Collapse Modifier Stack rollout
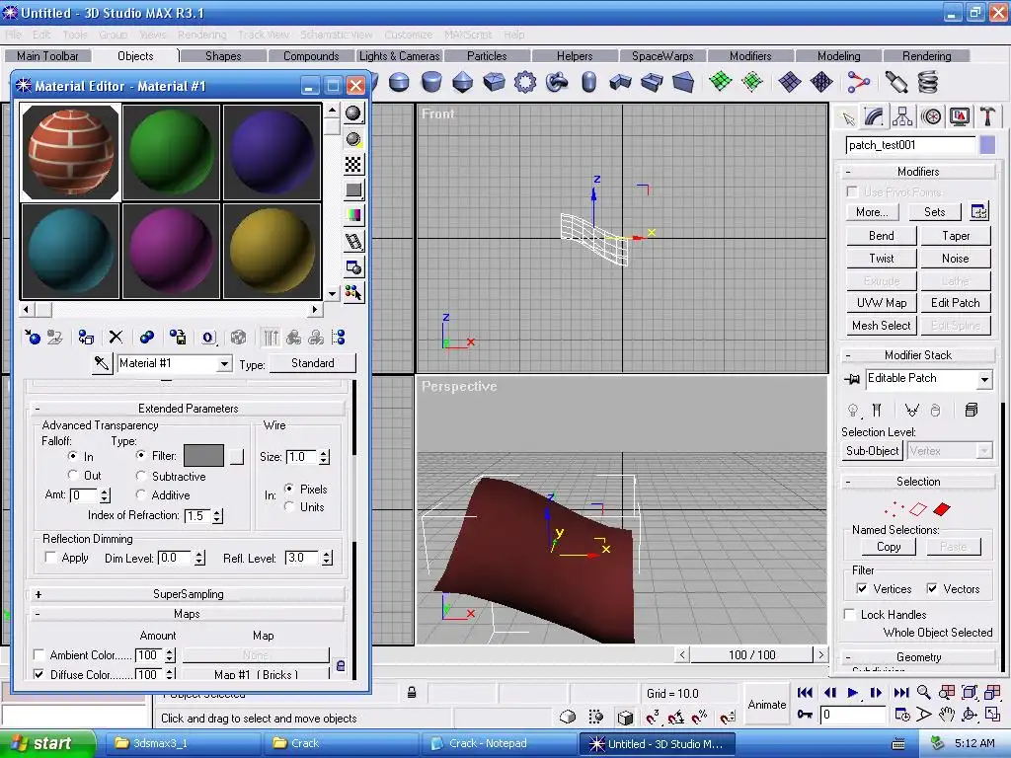 (918, 355)
